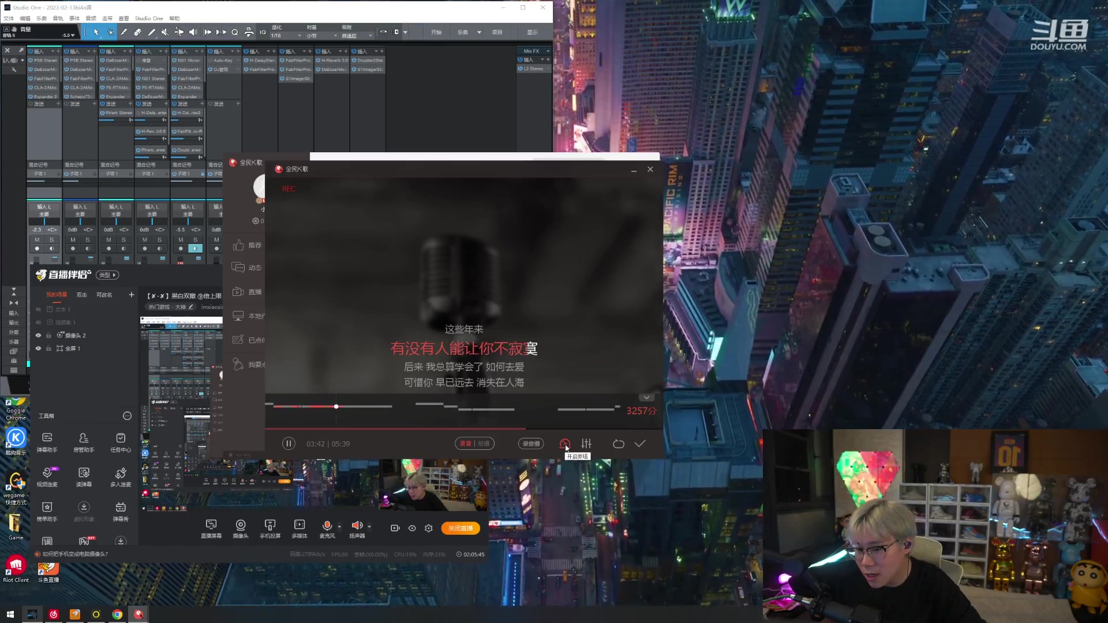Screen dimensions: 1108x623
Task: Expand the speaker volume arrow
Action: click(369, 526)
